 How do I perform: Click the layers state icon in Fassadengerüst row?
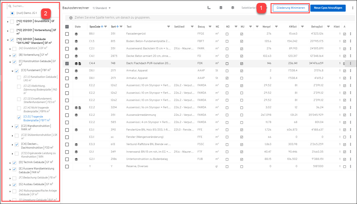(76, 34)
